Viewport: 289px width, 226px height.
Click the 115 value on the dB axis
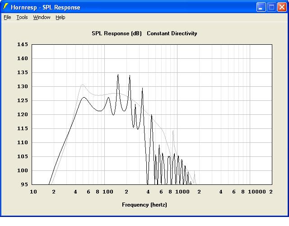[23, 128]
